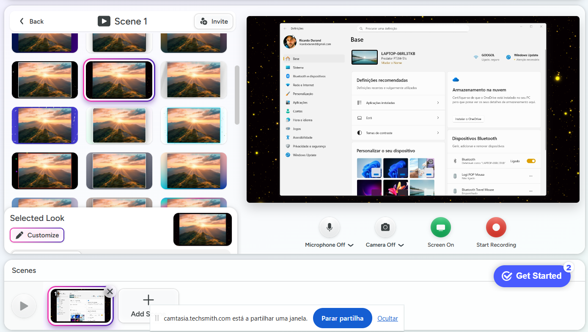Click the Back arrow button

31,22
